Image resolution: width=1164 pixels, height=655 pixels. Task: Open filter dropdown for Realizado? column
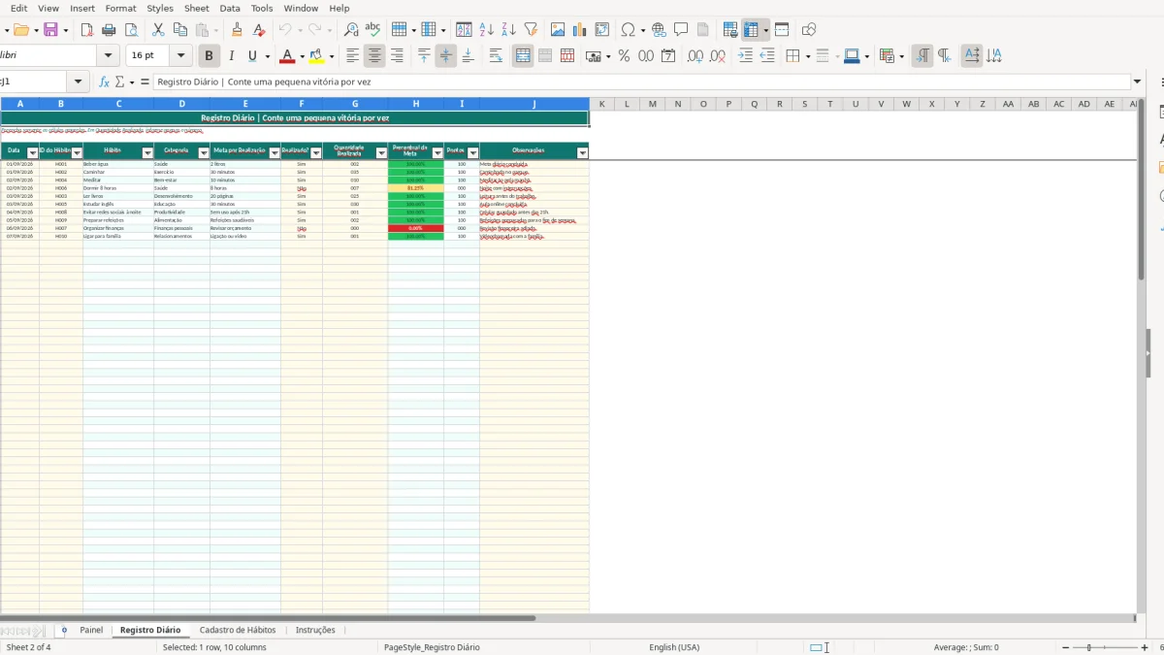(315, 152)
